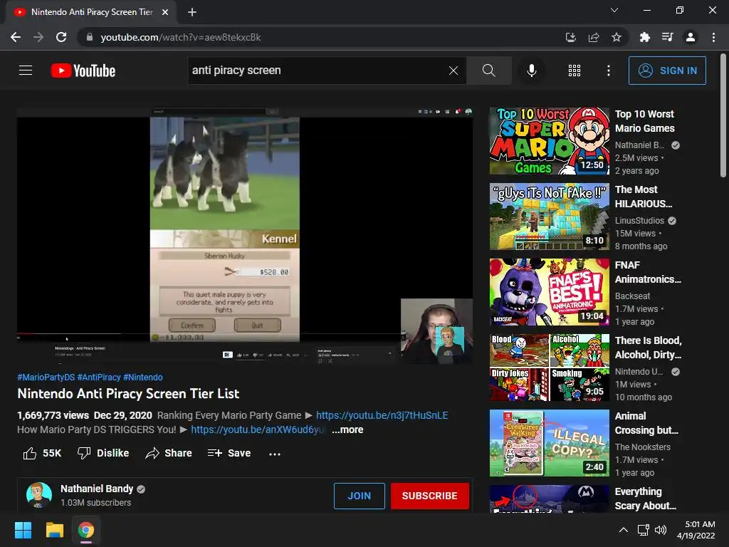Open Chrome three-dot menu
The image size is (729, 547).
point(713,37)
